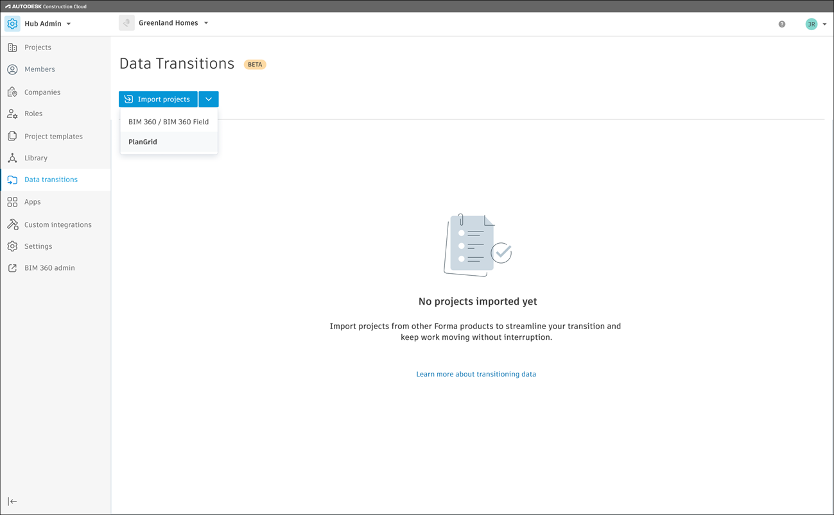Image resolution: width=834 pixels, height=515 pixels.
Task: Click the Settings gear icon in sidebar
Action: [12, 246]
